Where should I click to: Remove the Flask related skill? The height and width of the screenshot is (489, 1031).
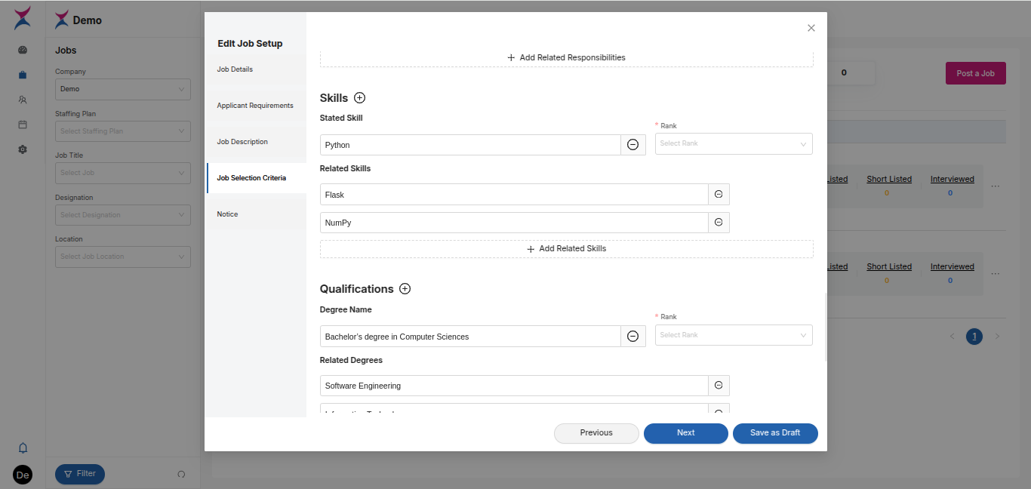pos(719,195)
